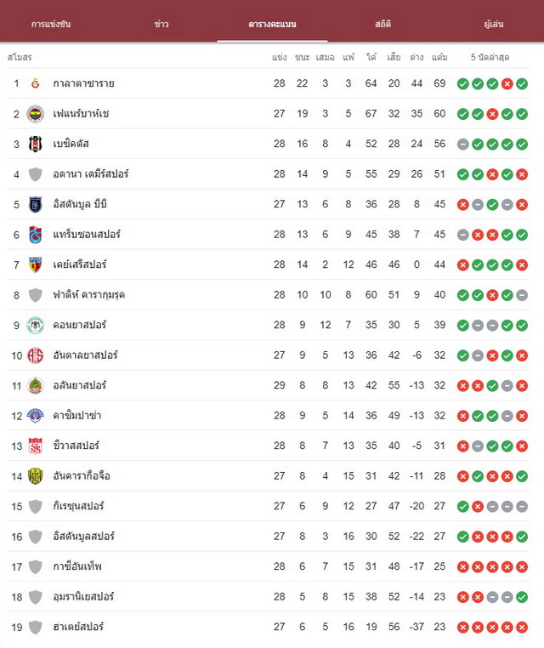Open team อดานา เดมีร์สปอร์ in row 4
The height and width of the screenshot is (648, 544).
pyautogui.click(x=91, y=174)
